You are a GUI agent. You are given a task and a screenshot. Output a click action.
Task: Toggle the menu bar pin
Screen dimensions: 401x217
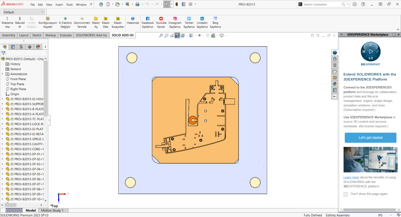click(x=91, y=4)
